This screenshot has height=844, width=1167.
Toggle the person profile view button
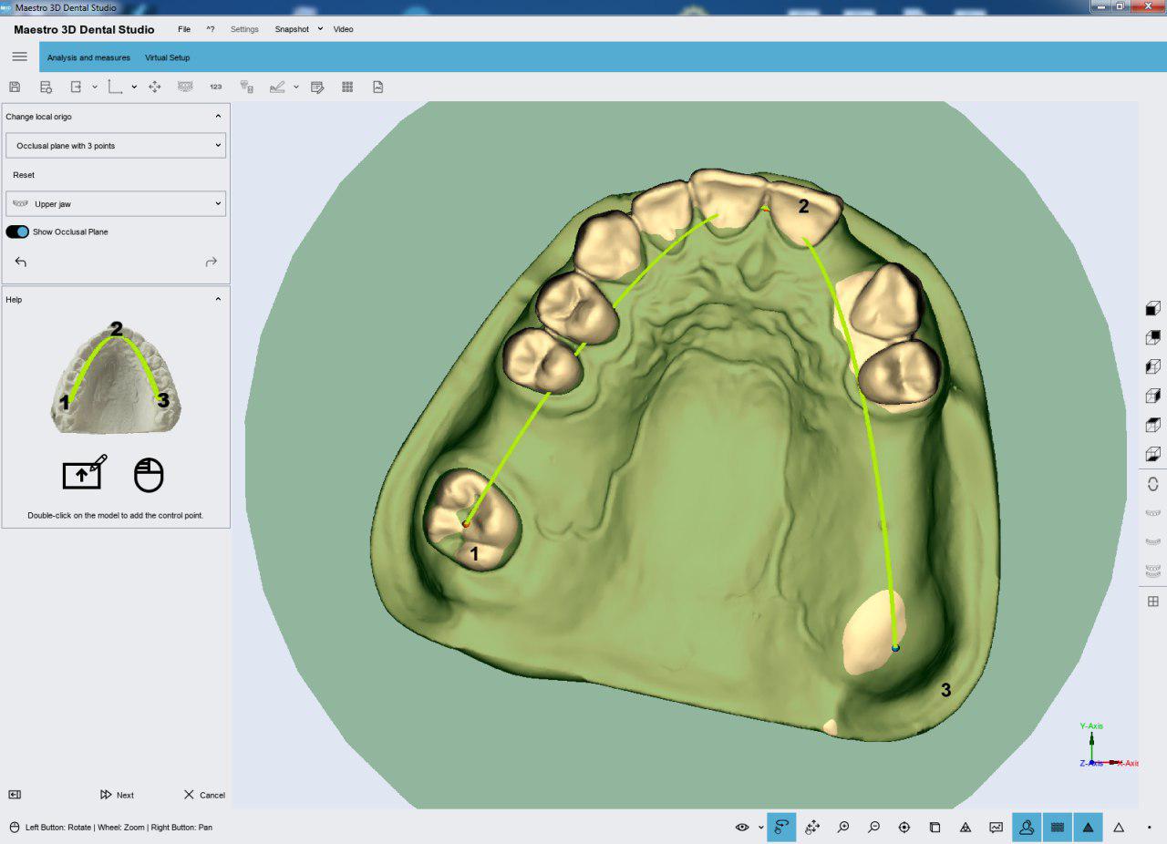1027,827
